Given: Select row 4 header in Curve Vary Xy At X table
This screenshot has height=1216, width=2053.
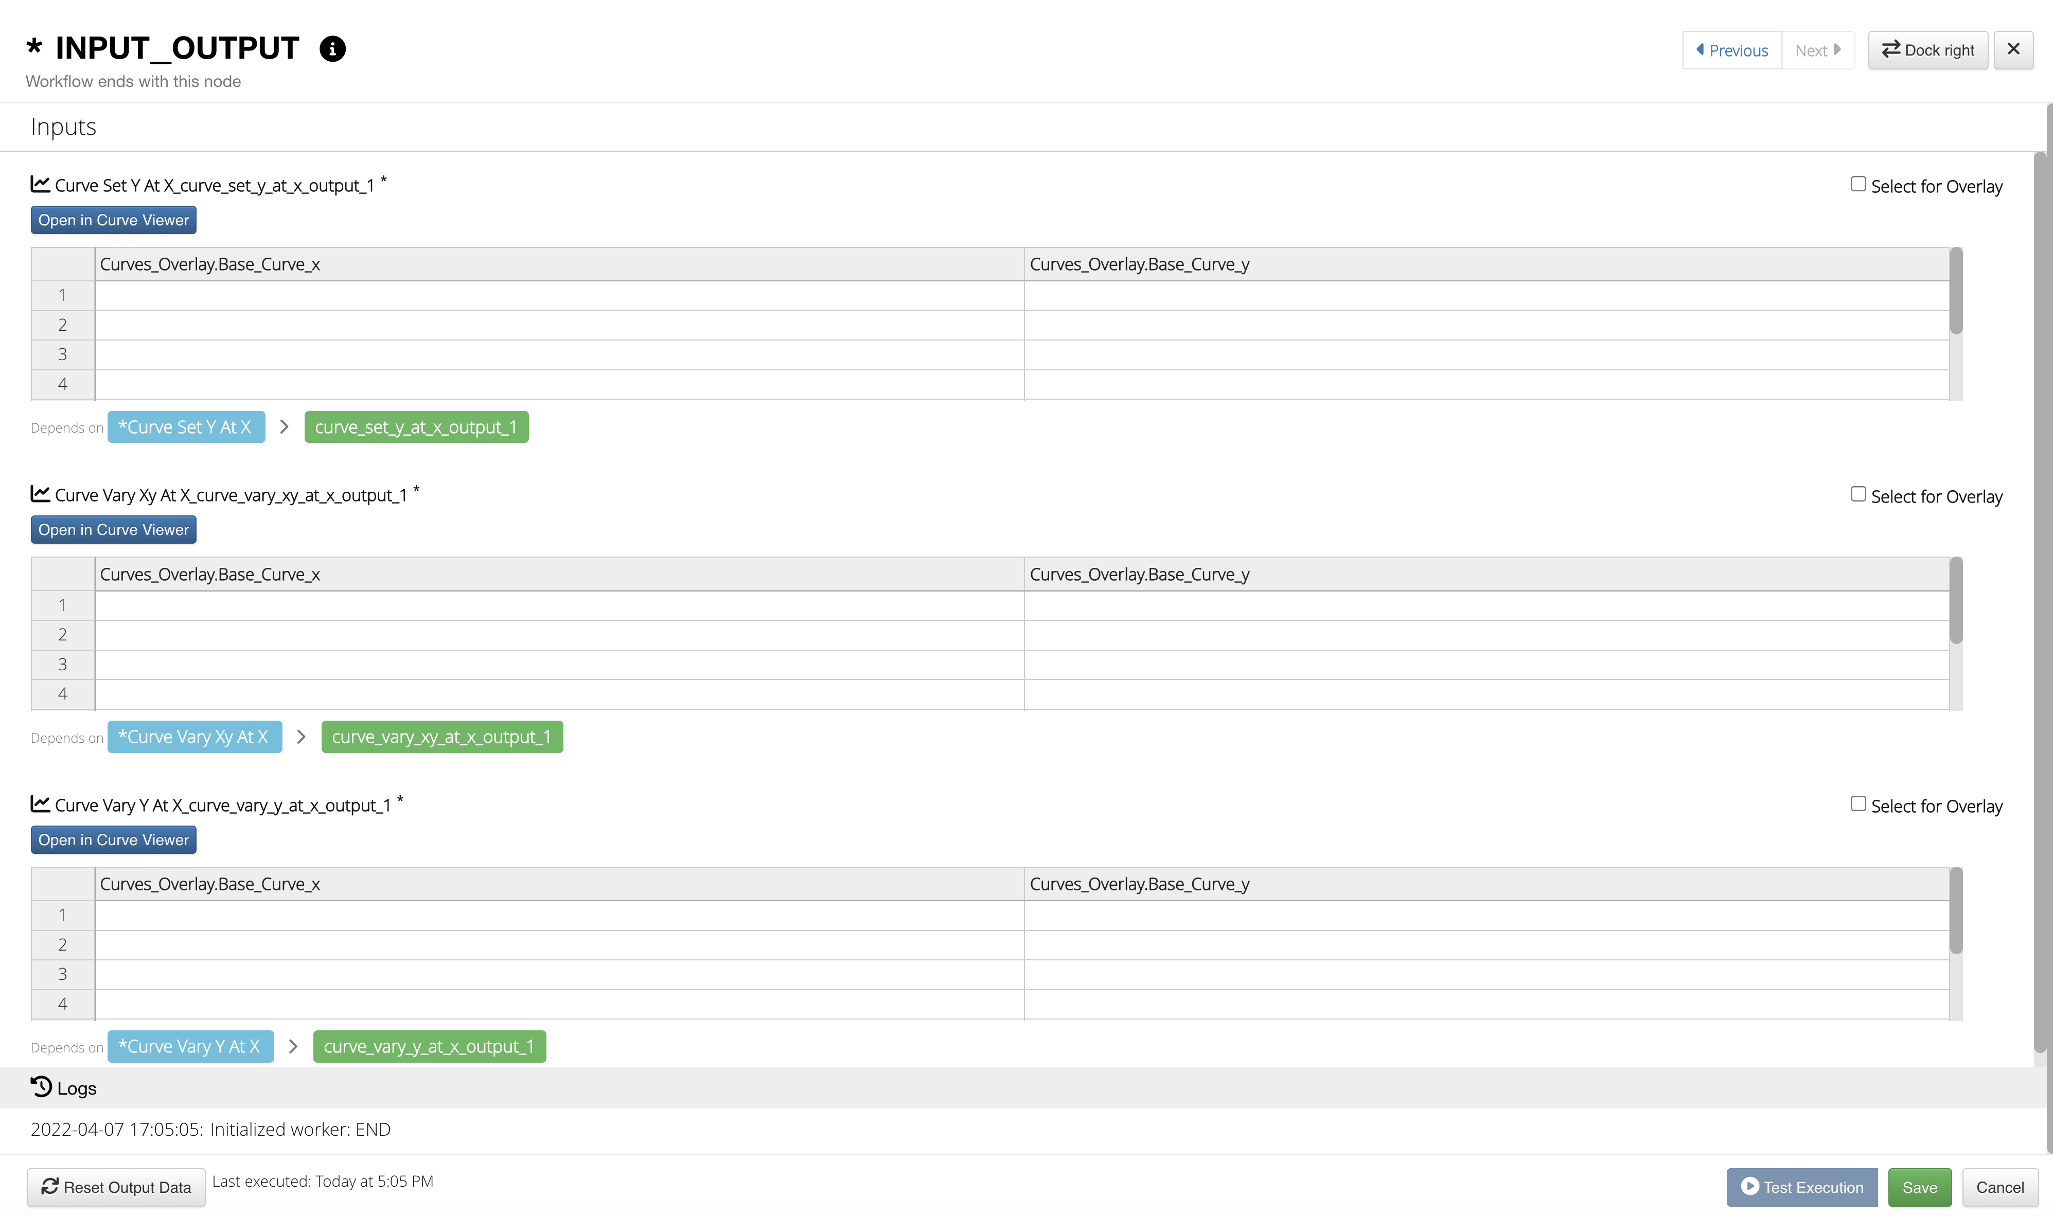Looking at the screenshot, I should [x=63, y=694].
